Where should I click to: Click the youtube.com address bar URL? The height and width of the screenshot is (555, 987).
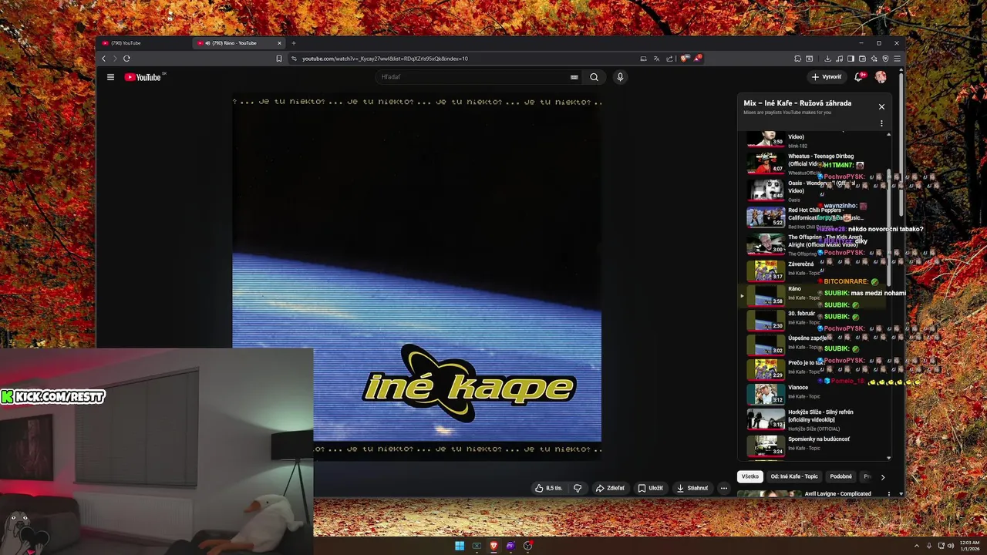(385, 59)
